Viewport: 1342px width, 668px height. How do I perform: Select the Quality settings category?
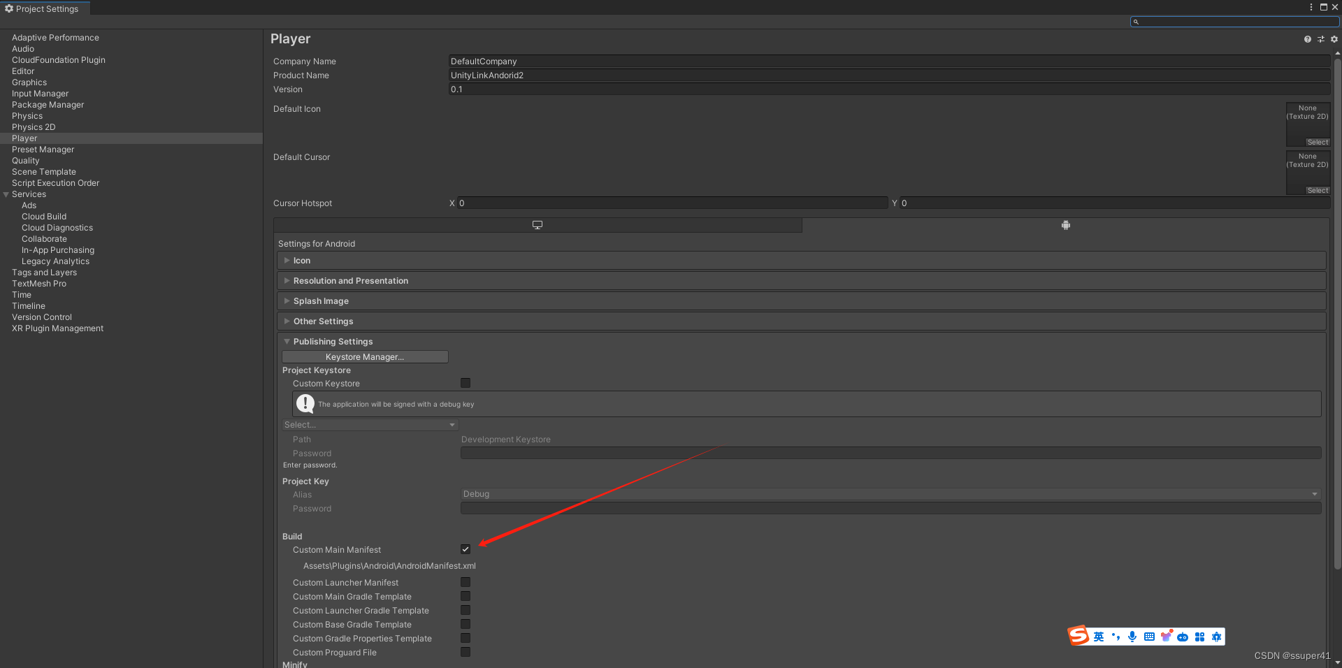pos(26,161)
